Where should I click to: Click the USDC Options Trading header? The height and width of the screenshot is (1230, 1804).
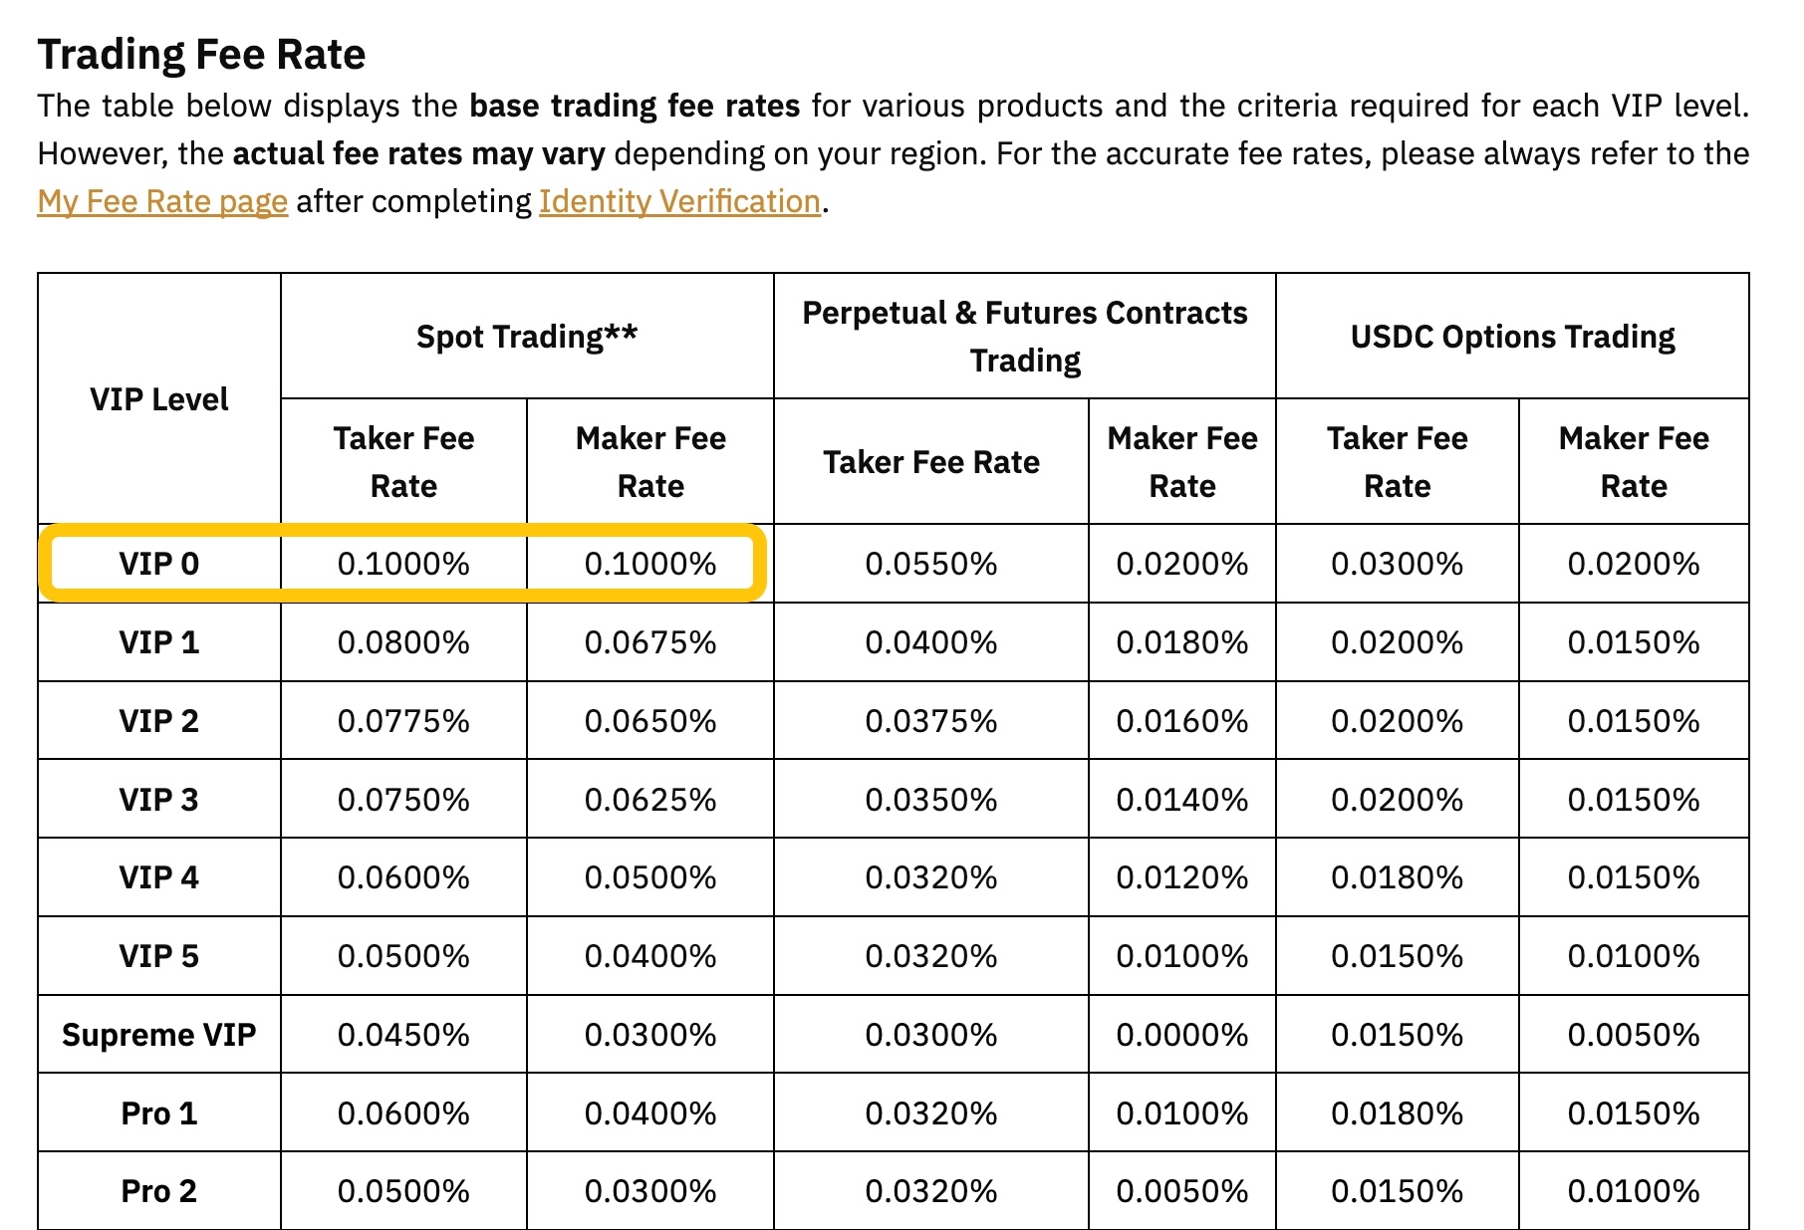(x=1512, y=337)
